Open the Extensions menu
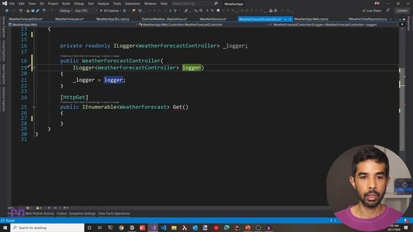This screenshot has height=232, width=413. point(132,4)
